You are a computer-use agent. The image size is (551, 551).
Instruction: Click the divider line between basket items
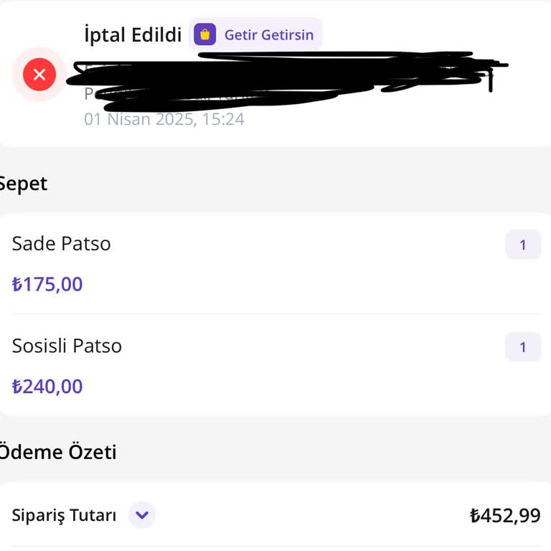[275, 314]
